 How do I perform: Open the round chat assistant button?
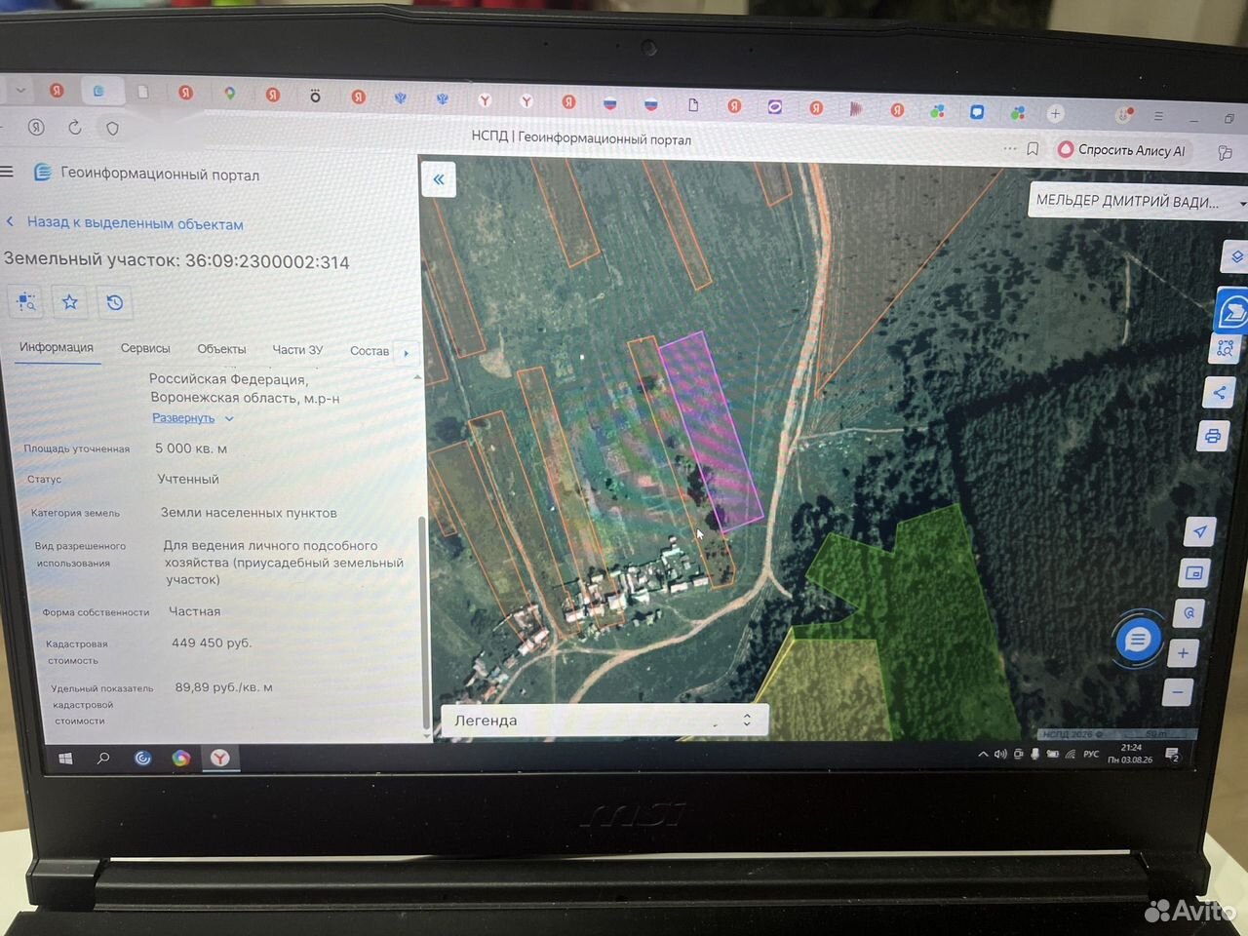[x=1137, y=641]
